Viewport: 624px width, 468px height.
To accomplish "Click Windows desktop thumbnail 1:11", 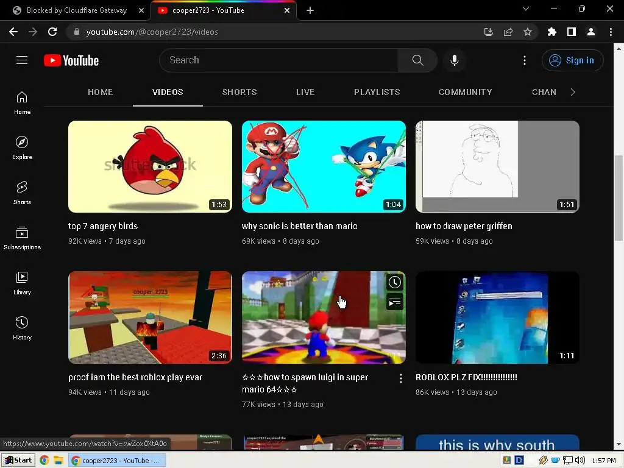I will (497, 317).
